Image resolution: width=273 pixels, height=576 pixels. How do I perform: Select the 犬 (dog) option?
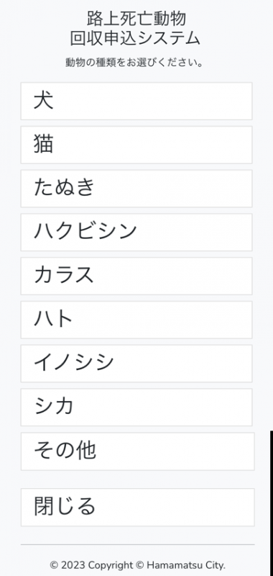point(136,101)
